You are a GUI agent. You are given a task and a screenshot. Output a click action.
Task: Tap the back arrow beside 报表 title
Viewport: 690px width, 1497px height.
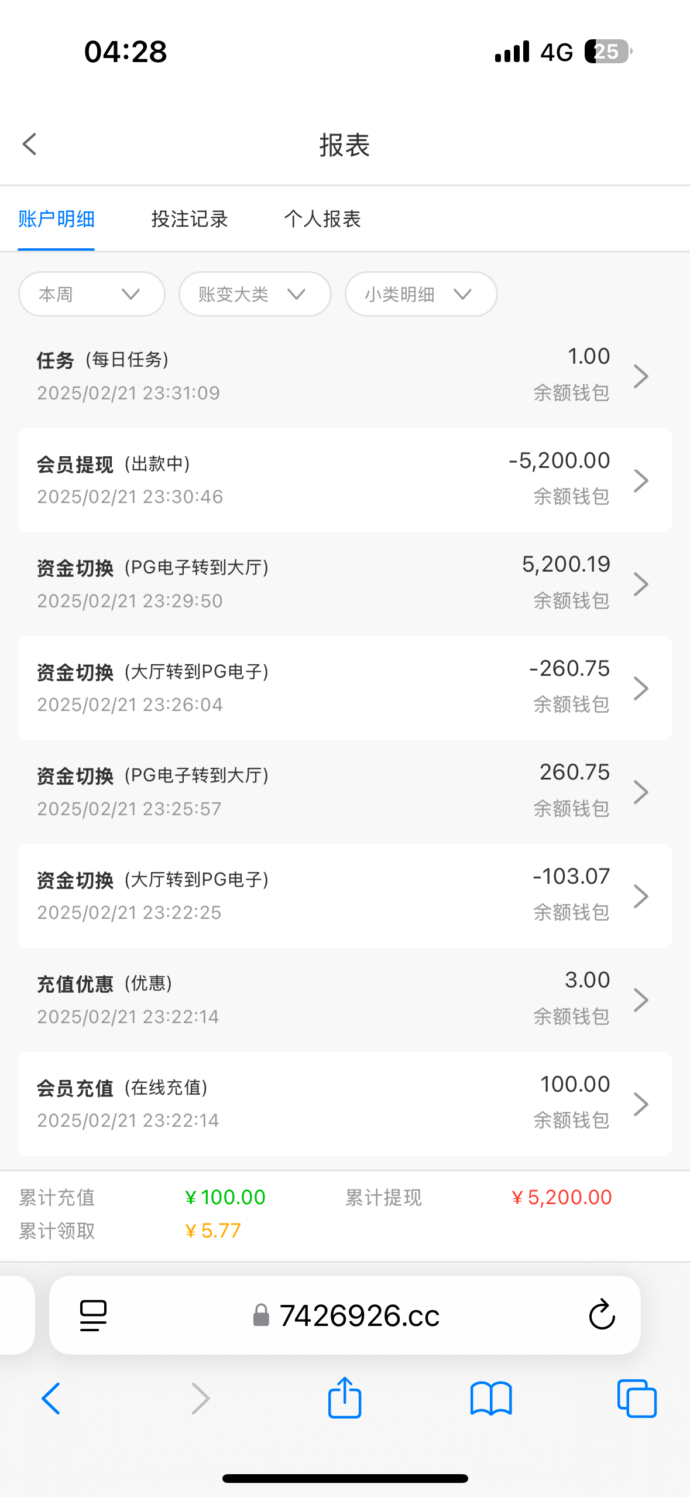(x=29, y=144)
